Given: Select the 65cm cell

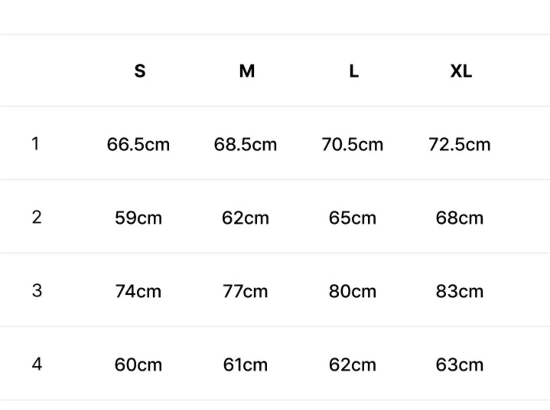Looking at the screenshot, I should 352,218.
